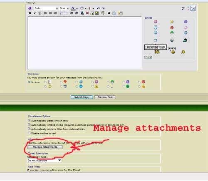Open the Fonts dropdown

[46, 8]
